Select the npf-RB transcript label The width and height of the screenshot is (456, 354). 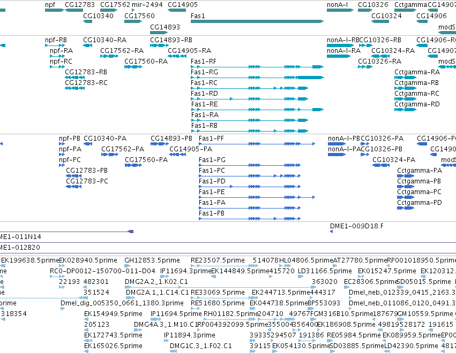point(56,40)
